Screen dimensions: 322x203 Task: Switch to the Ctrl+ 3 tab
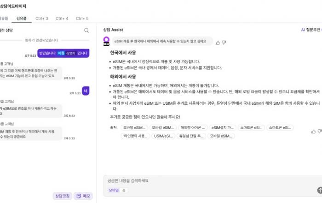42,18
